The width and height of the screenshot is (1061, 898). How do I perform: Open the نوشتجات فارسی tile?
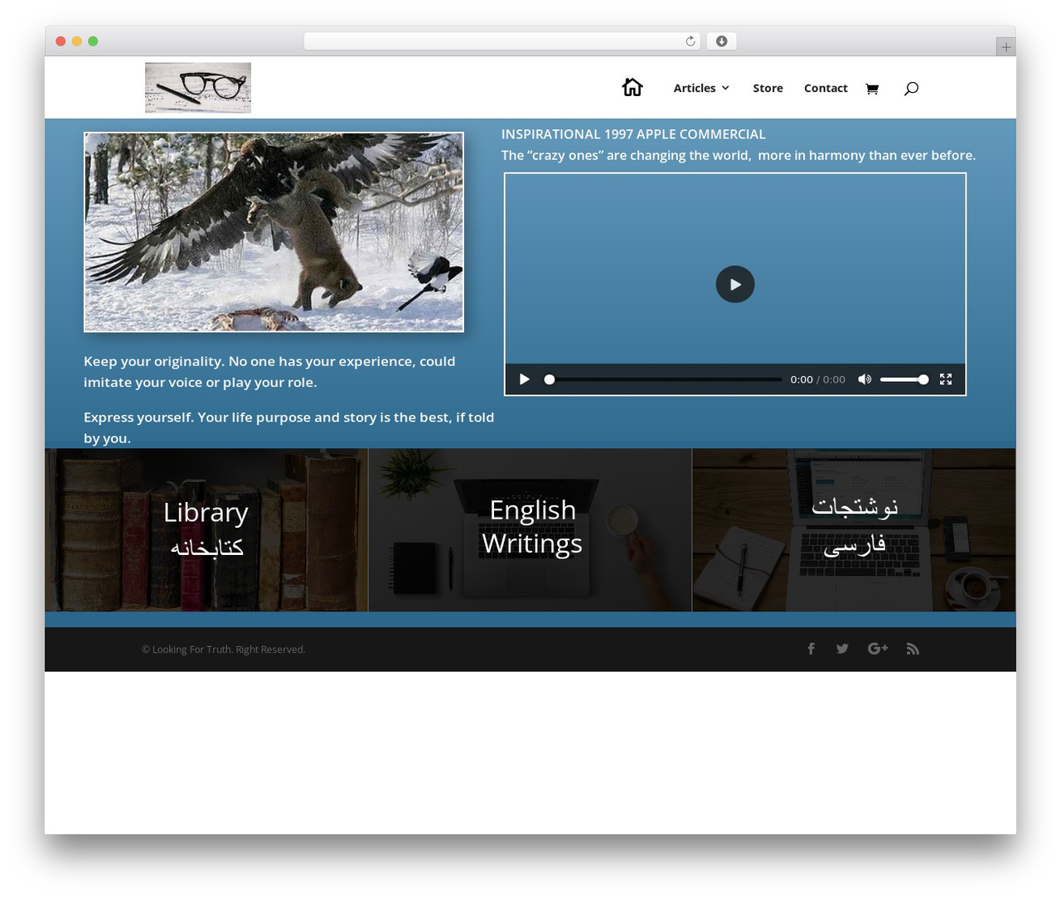(854, 530)
